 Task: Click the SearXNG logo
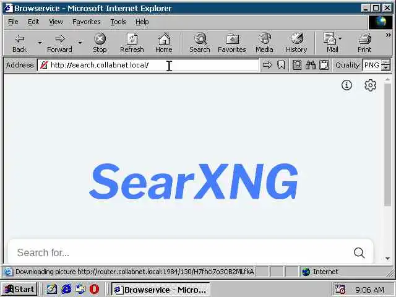194,181
